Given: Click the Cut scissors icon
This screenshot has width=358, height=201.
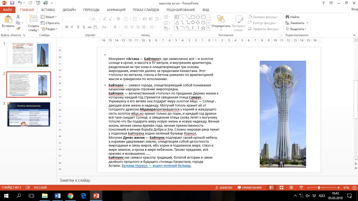Looking at the screenshot, I should 18,17.
